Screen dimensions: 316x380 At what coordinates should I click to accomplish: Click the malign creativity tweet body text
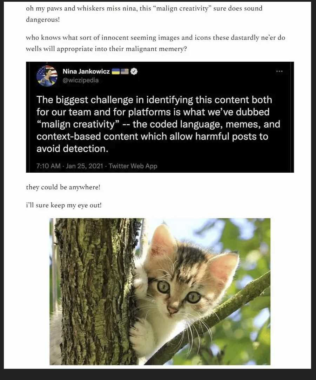(x=158, y=124)
